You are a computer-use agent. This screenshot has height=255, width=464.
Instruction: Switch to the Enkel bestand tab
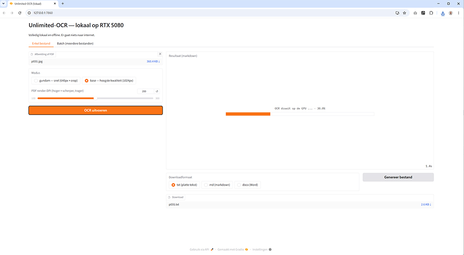pyautogui.click(x=41, y=43)
